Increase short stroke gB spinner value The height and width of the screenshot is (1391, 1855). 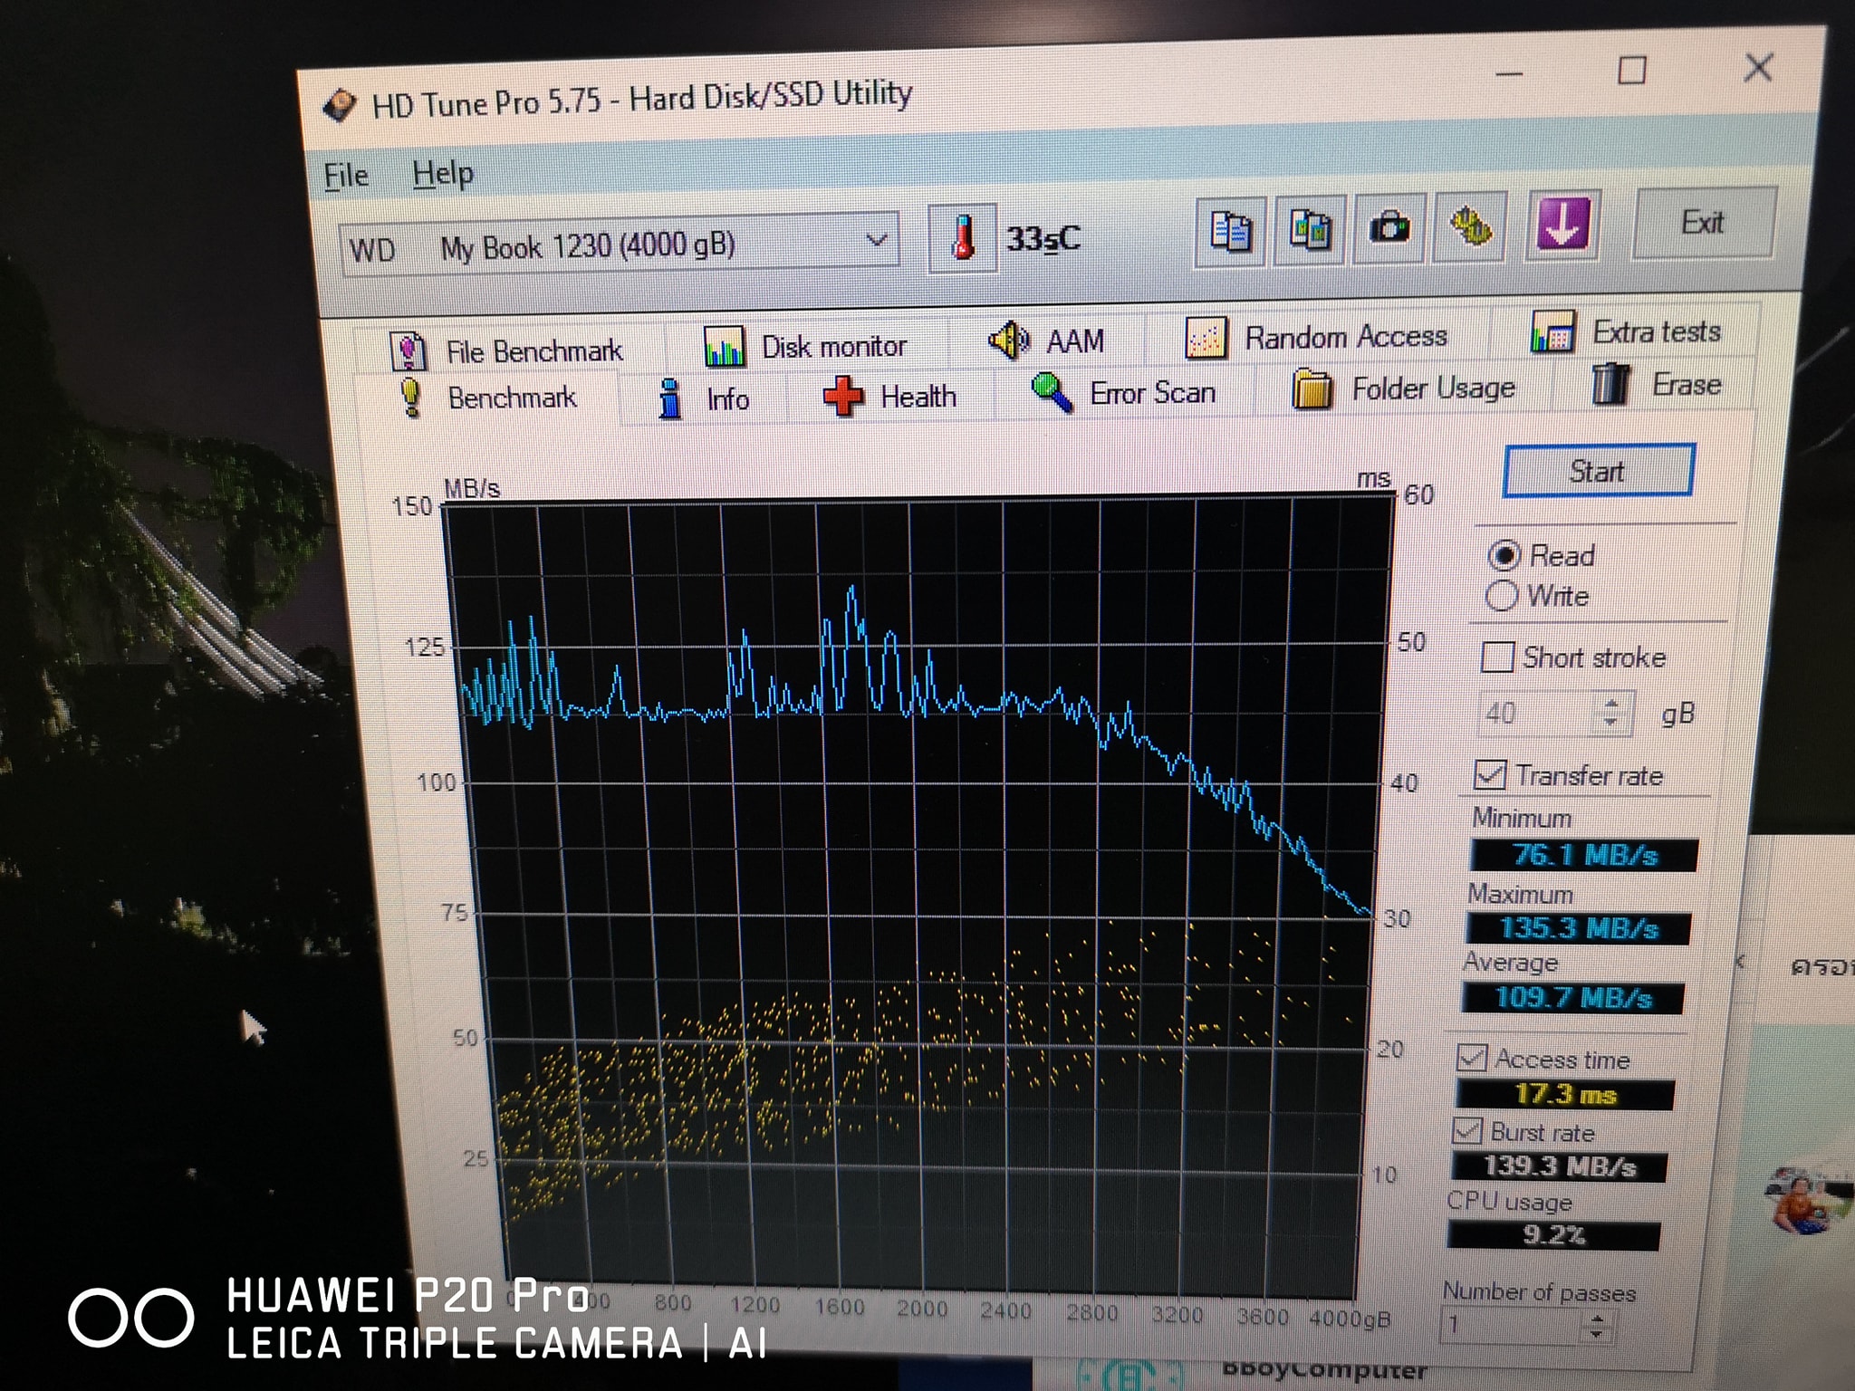[x=1610, y=704]
